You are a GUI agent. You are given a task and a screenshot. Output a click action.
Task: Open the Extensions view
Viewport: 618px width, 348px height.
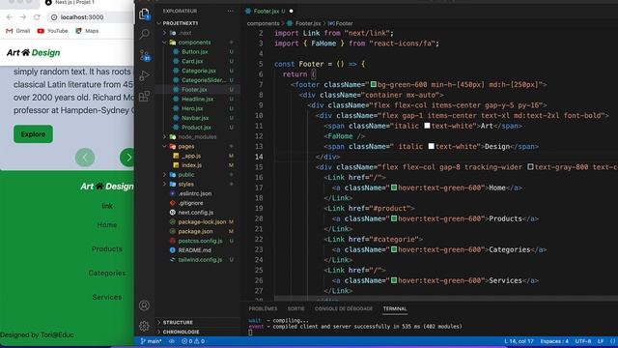pos(144,96)
